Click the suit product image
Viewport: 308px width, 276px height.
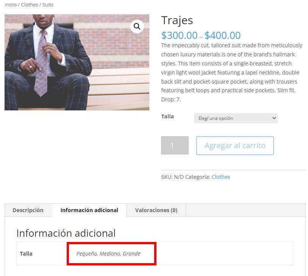[x=77, y=62]
